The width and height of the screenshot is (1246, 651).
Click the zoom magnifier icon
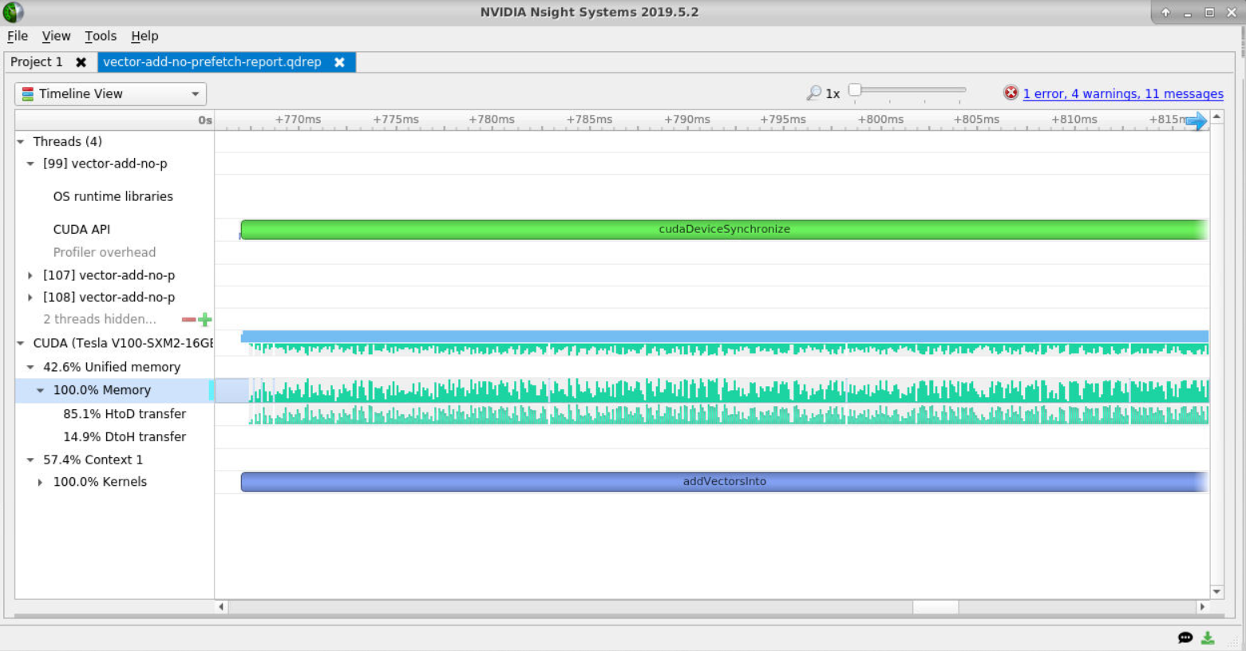point(813,93)
